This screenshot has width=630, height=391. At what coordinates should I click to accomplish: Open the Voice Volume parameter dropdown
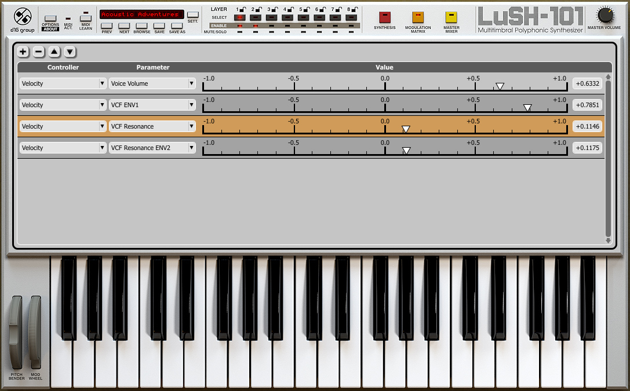[x=152, y=83]
